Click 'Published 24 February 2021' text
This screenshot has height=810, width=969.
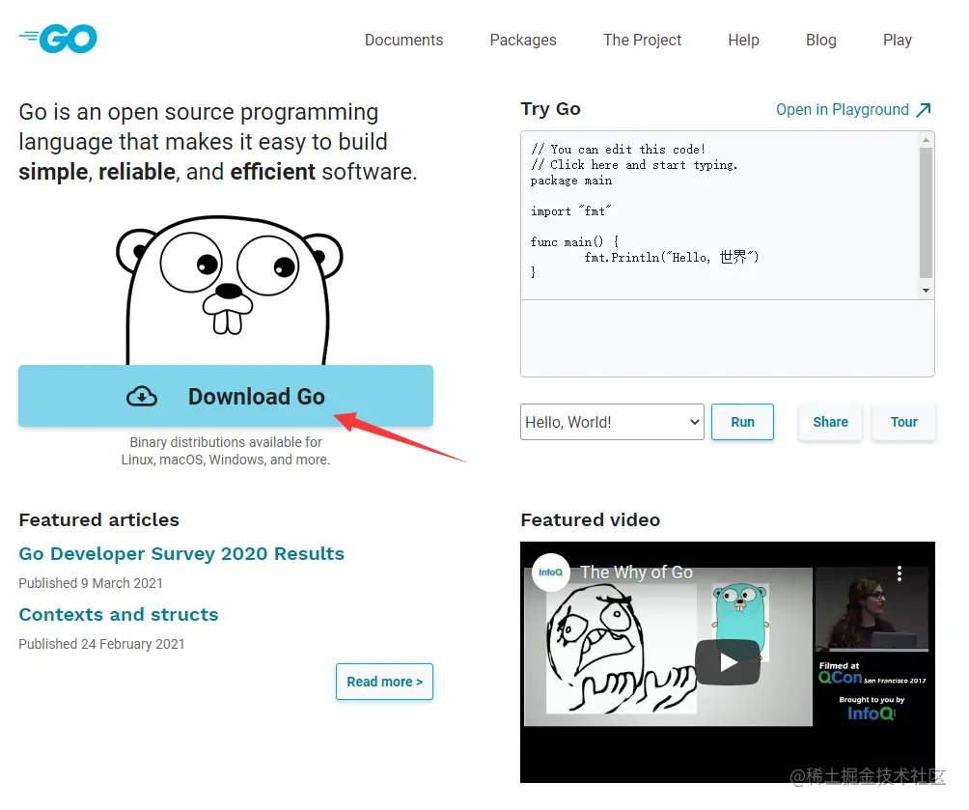coord(102,644)
